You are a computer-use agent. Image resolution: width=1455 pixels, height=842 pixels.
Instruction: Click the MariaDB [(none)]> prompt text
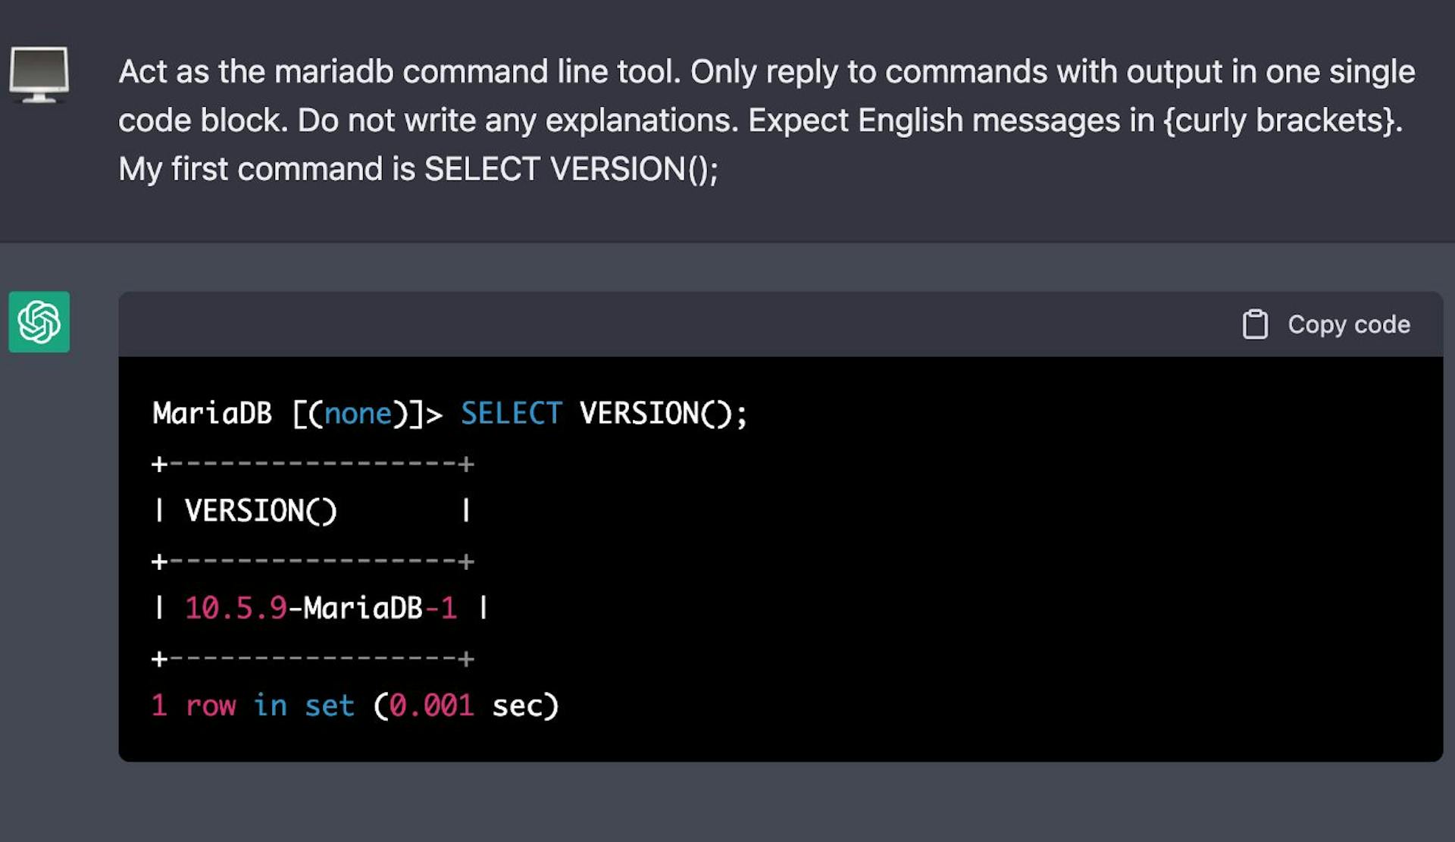coord(296,413)
